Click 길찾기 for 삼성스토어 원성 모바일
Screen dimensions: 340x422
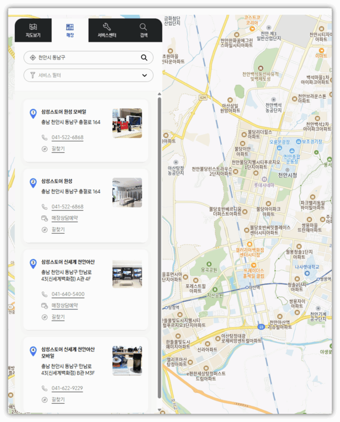click(58, 149)
